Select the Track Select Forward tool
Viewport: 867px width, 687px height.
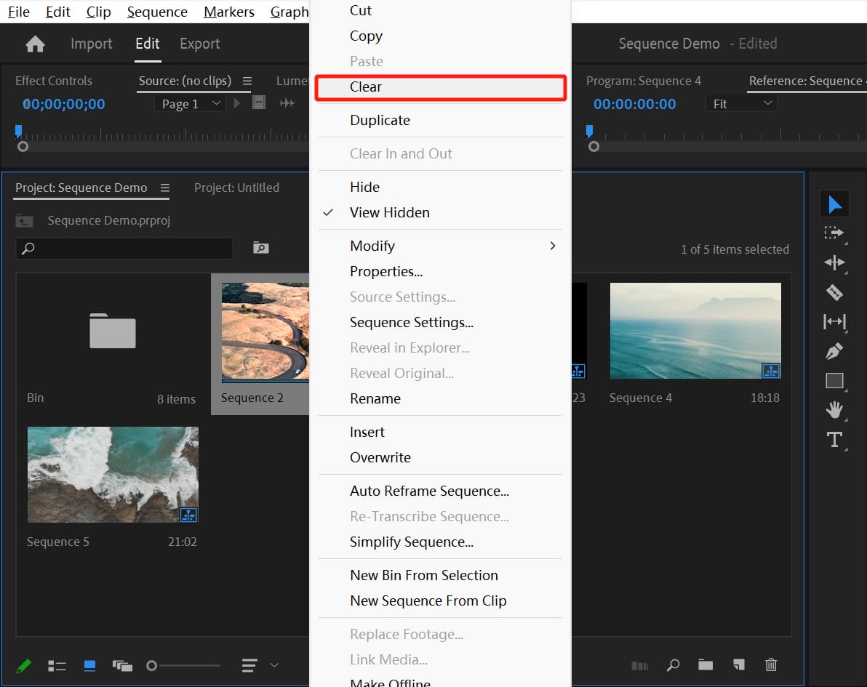(834, 233)
